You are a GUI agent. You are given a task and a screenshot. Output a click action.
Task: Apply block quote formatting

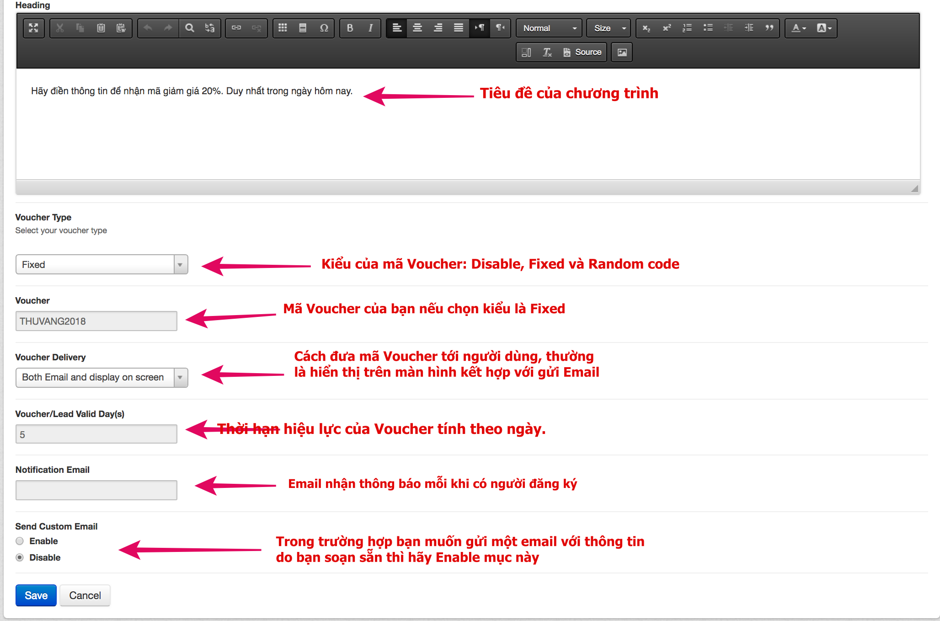[769, 28]
